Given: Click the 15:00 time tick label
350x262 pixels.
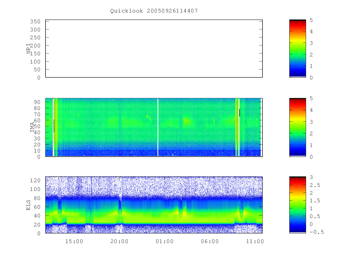Looking at the screenshot, I should click(74, 241).
